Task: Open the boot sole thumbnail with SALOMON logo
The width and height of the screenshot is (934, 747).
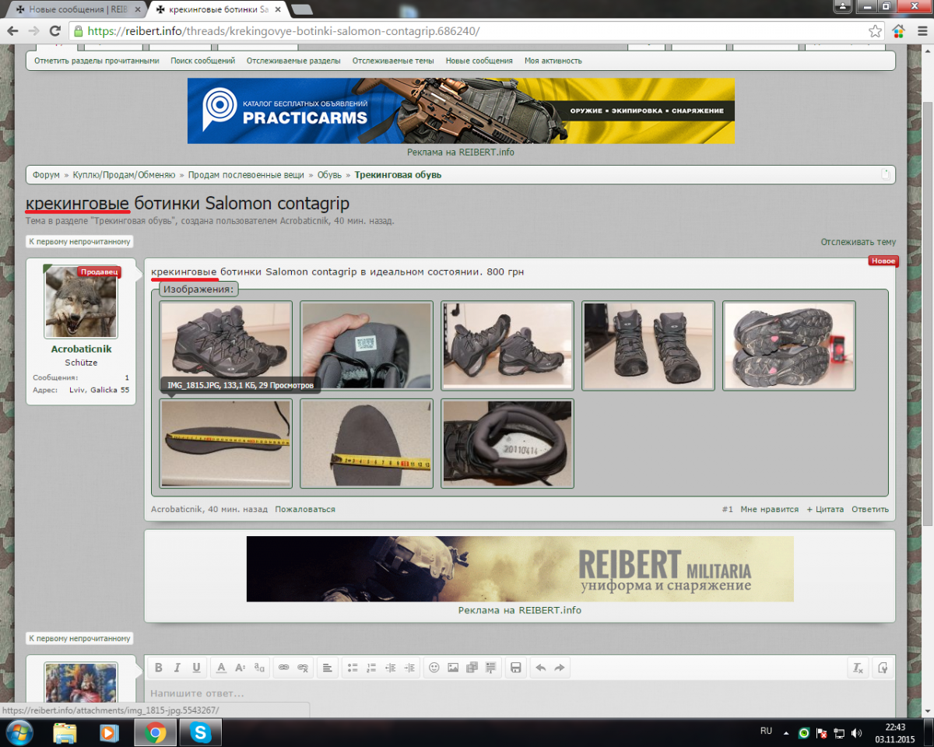Action: tap(789, 345)
